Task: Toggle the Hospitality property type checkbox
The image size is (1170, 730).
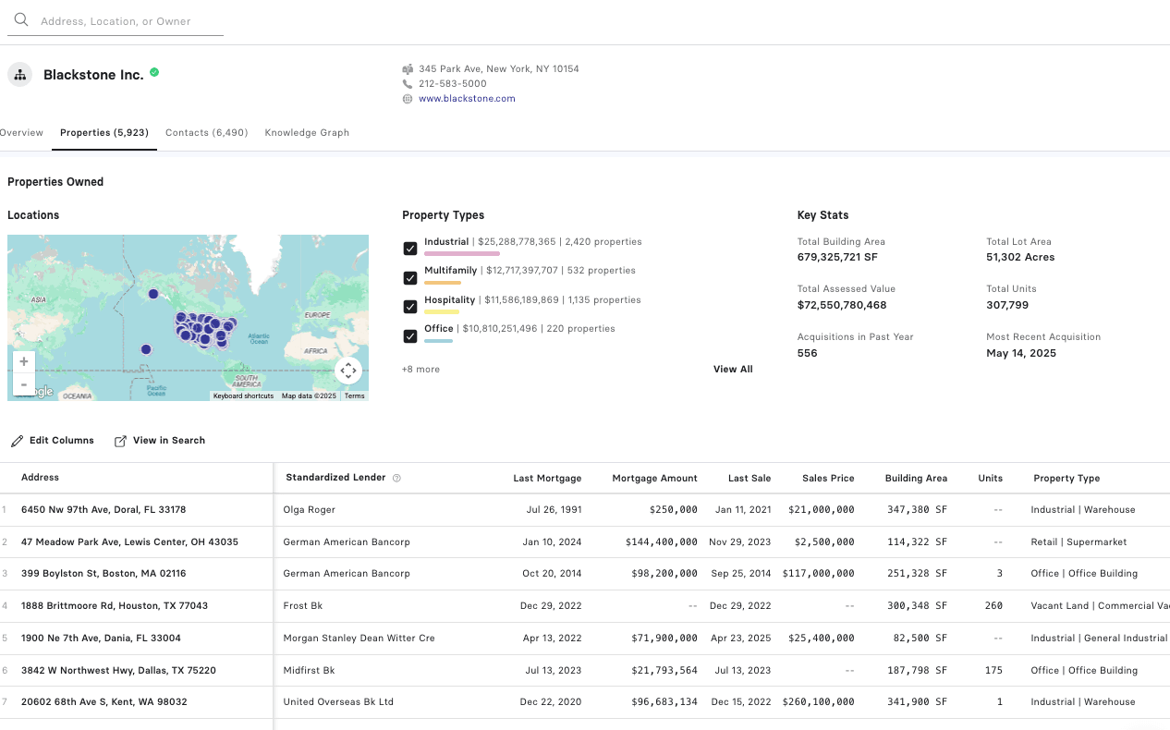Action: click(410, 307)
